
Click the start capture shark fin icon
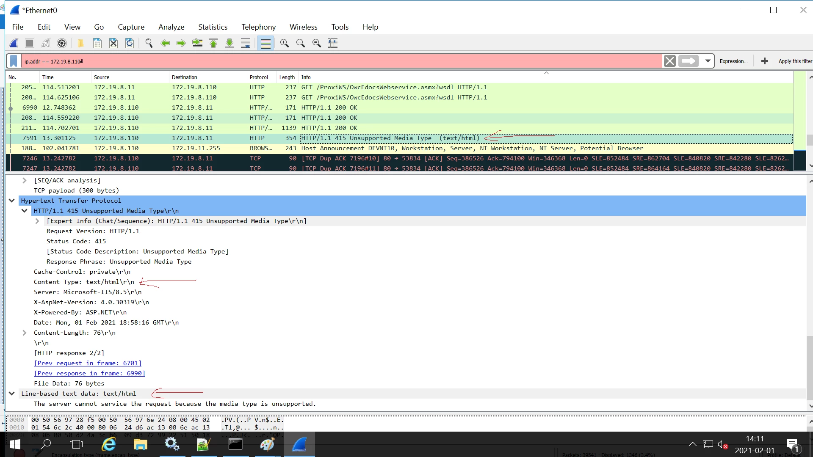click(14, 43)
